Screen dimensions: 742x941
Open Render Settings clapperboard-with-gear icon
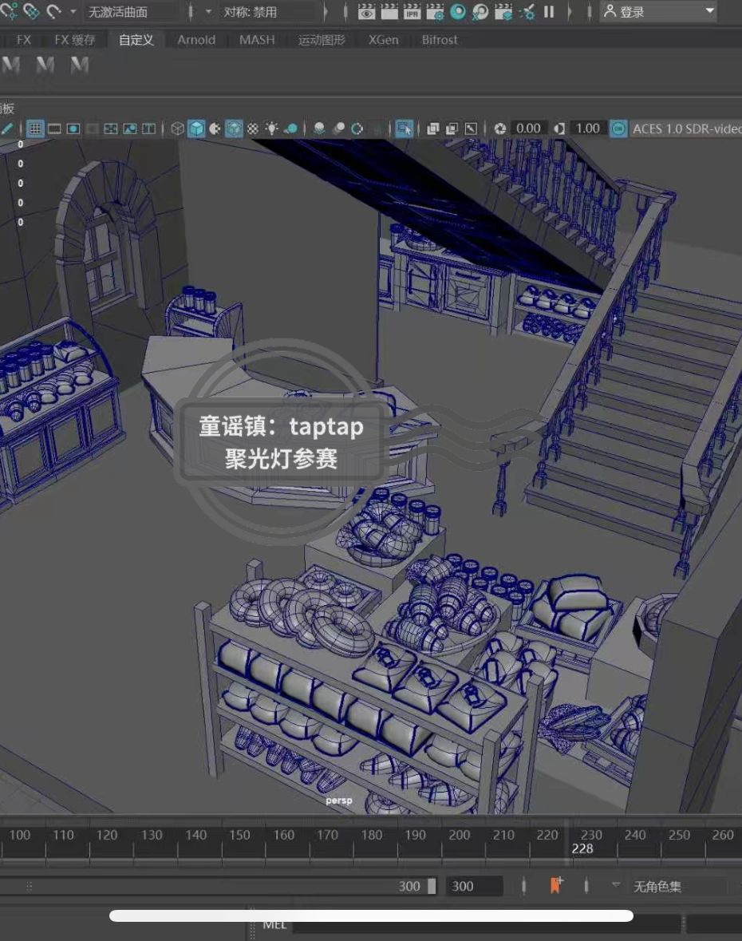point(435,11)
